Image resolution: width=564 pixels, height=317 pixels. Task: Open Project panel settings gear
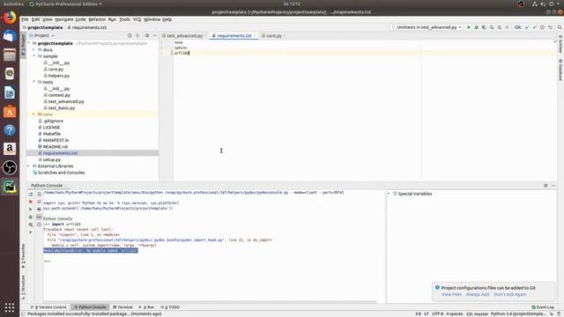pos(147,35)
